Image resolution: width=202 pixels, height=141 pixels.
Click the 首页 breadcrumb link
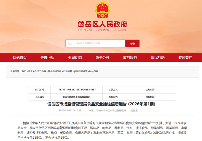click(x=24, y=71)
